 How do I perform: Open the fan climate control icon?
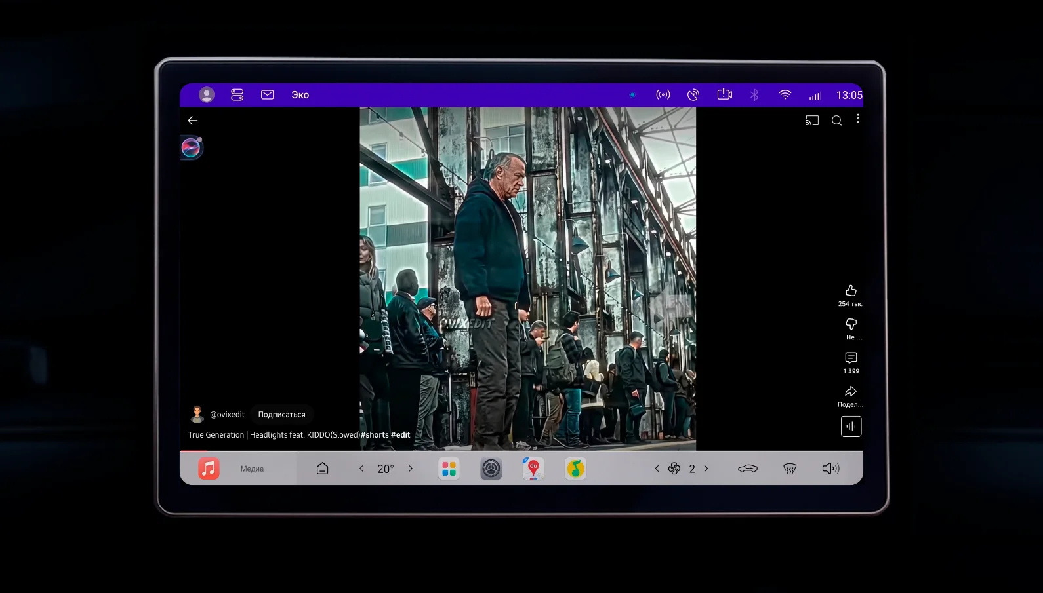pyautogui.click(x=674, y=469)
